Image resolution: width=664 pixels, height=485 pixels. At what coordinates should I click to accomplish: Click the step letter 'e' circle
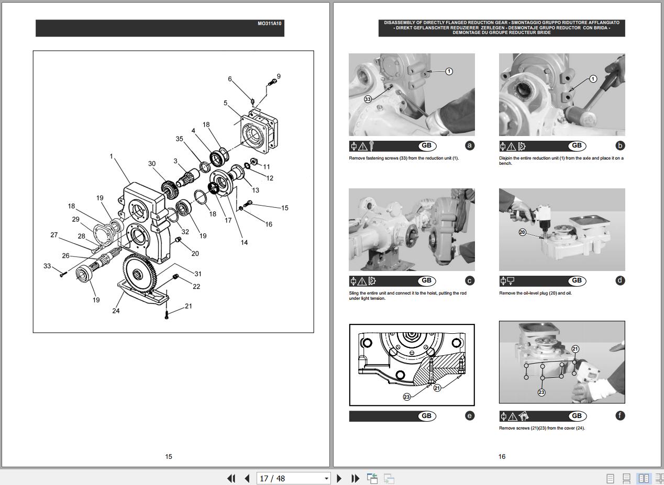(470, 415)
